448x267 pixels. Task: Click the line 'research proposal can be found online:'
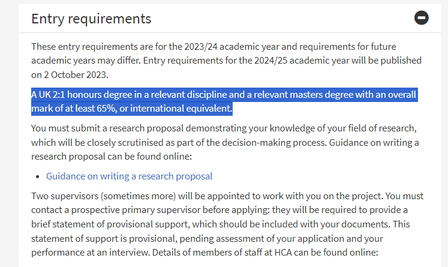(x=112, y=157)
